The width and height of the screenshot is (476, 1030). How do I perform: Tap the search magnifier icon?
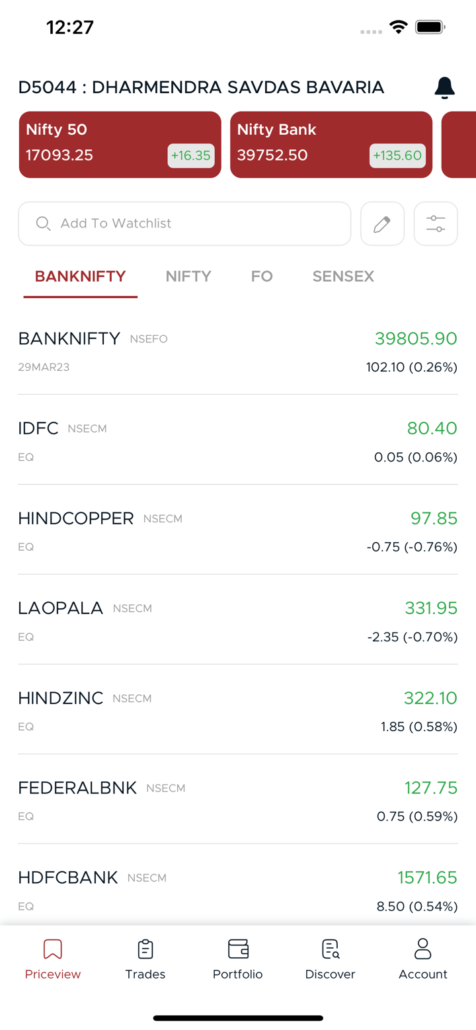(x=43, y=223)
